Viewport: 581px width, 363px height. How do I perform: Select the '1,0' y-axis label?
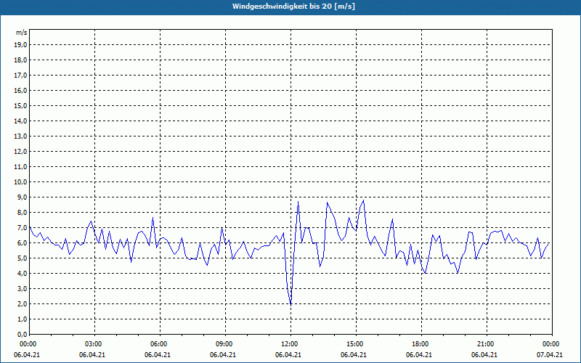(x=22, y=319)
